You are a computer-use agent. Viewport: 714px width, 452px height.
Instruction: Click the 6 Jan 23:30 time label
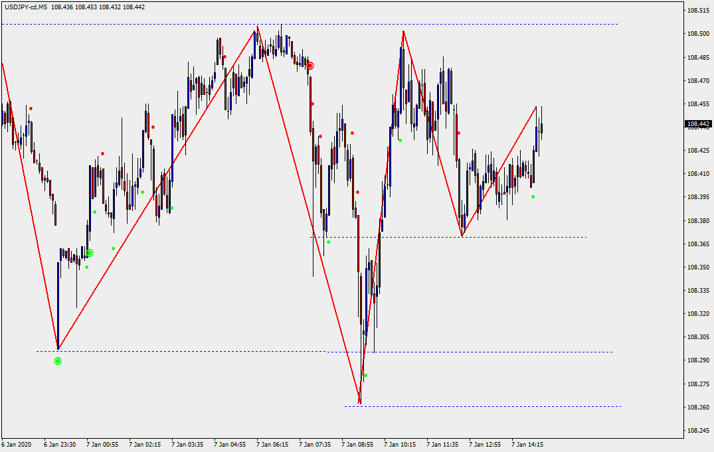(x=60, y=445)
